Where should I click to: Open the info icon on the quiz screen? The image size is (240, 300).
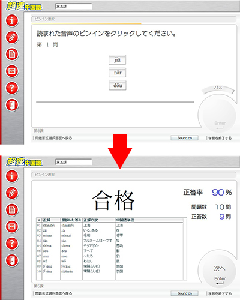click(12, 20)
